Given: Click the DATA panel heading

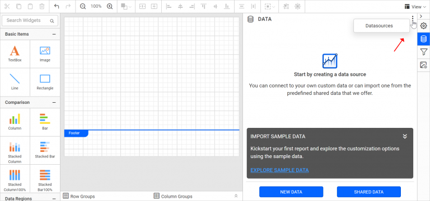Looking at the screenshot, I should click(265, 19).
